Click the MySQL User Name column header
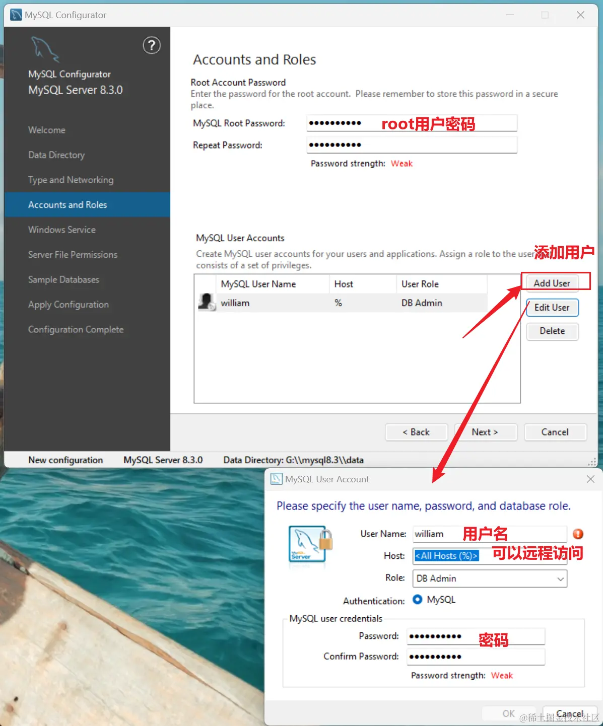This screenshot has height=726, width=603. click(272, 284)
